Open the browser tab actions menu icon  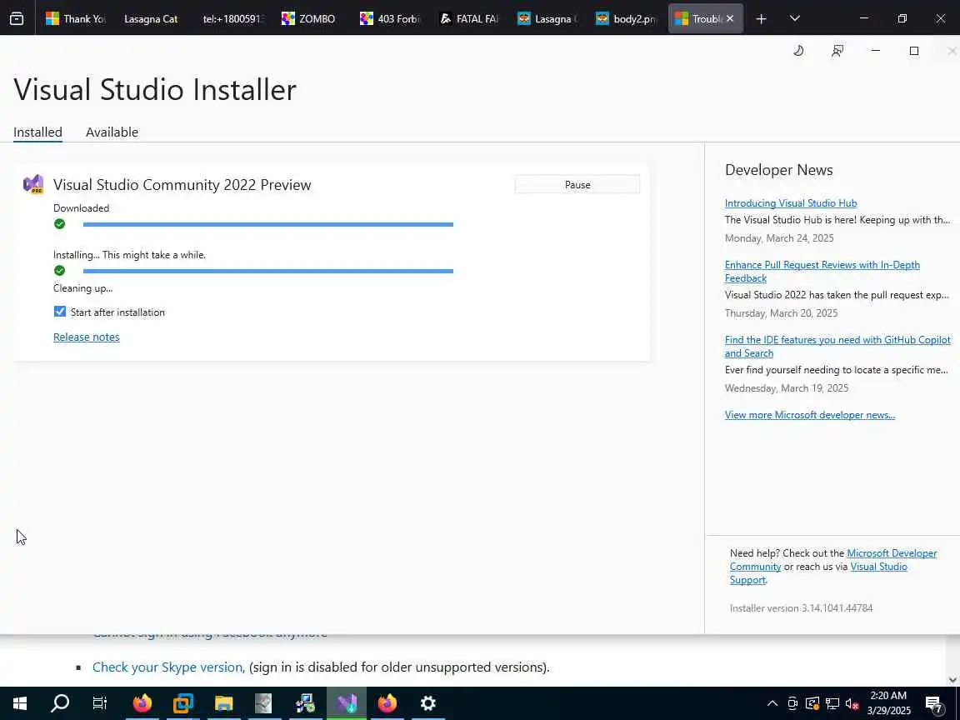(17, 18)
